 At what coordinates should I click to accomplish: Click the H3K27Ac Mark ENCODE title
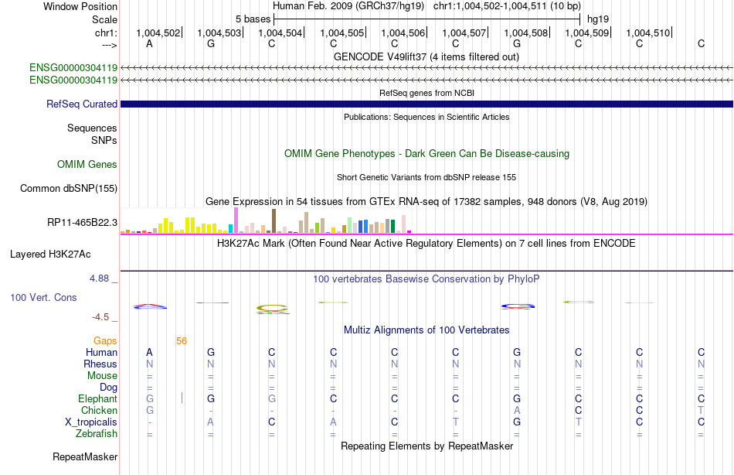(426, 244)
